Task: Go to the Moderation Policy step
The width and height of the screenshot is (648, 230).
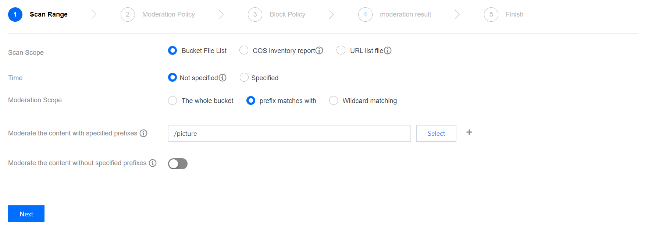Action: [x=168, y=14]
